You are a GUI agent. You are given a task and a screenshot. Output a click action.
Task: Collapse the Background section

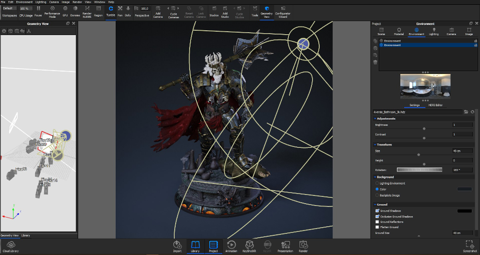[375, 177]
